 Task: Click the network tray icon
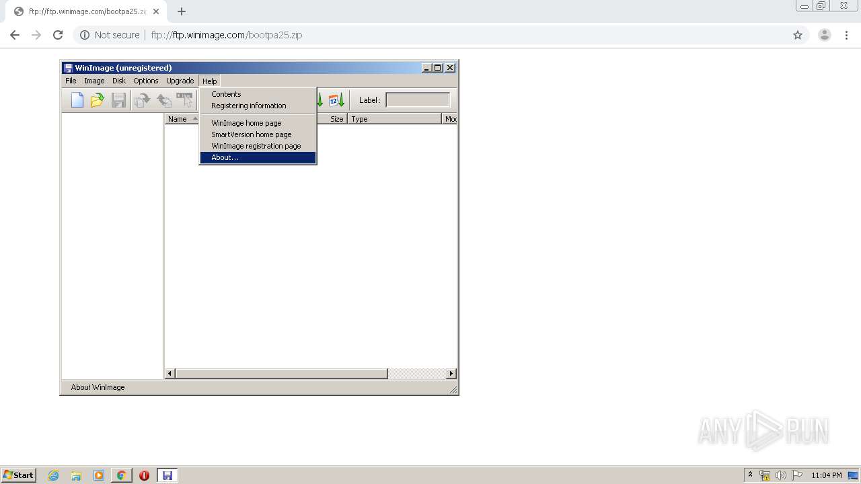765,475
